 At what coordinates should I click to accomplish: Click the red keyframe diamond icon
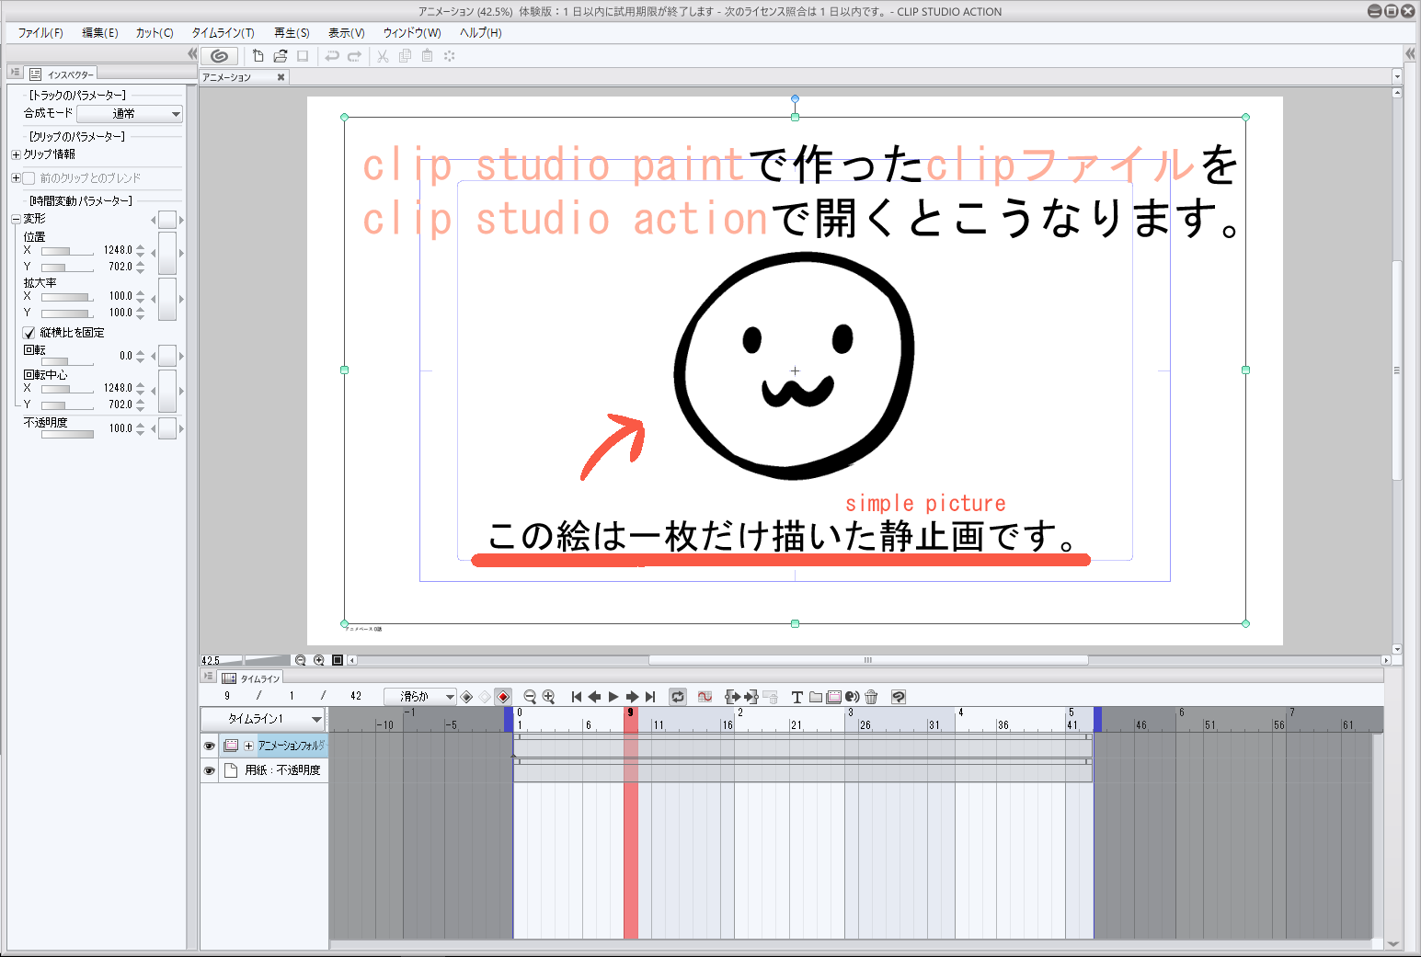click(503, 697)
